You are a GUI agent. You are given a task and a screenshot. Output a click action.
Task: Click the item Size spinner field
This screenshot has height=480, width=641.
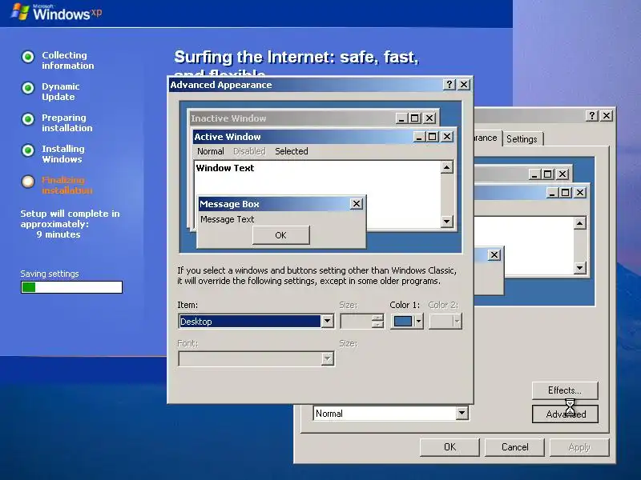[x=362, y=322]
